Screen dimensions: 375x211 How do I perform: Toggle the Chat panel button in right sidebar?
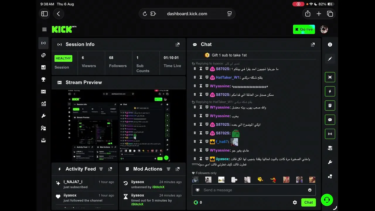click(x=330, y=120)
